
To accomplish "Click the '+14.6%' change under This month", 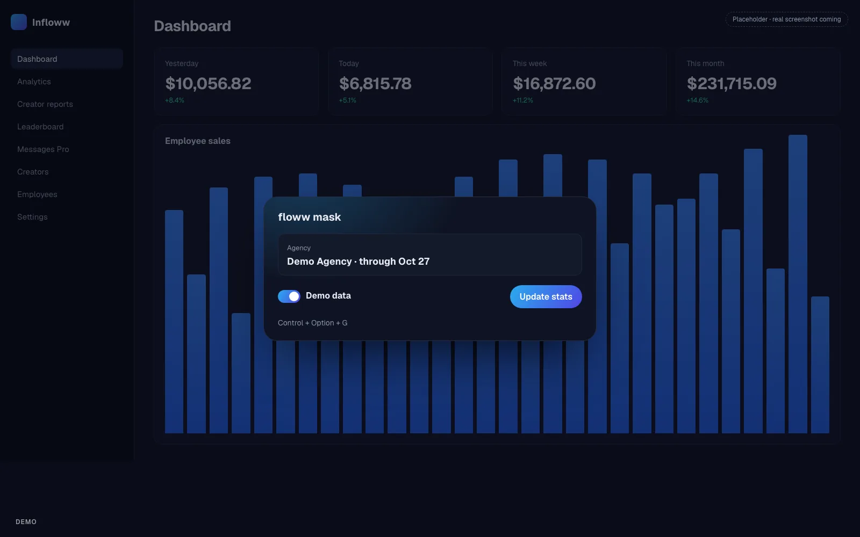I will point(698,100).
